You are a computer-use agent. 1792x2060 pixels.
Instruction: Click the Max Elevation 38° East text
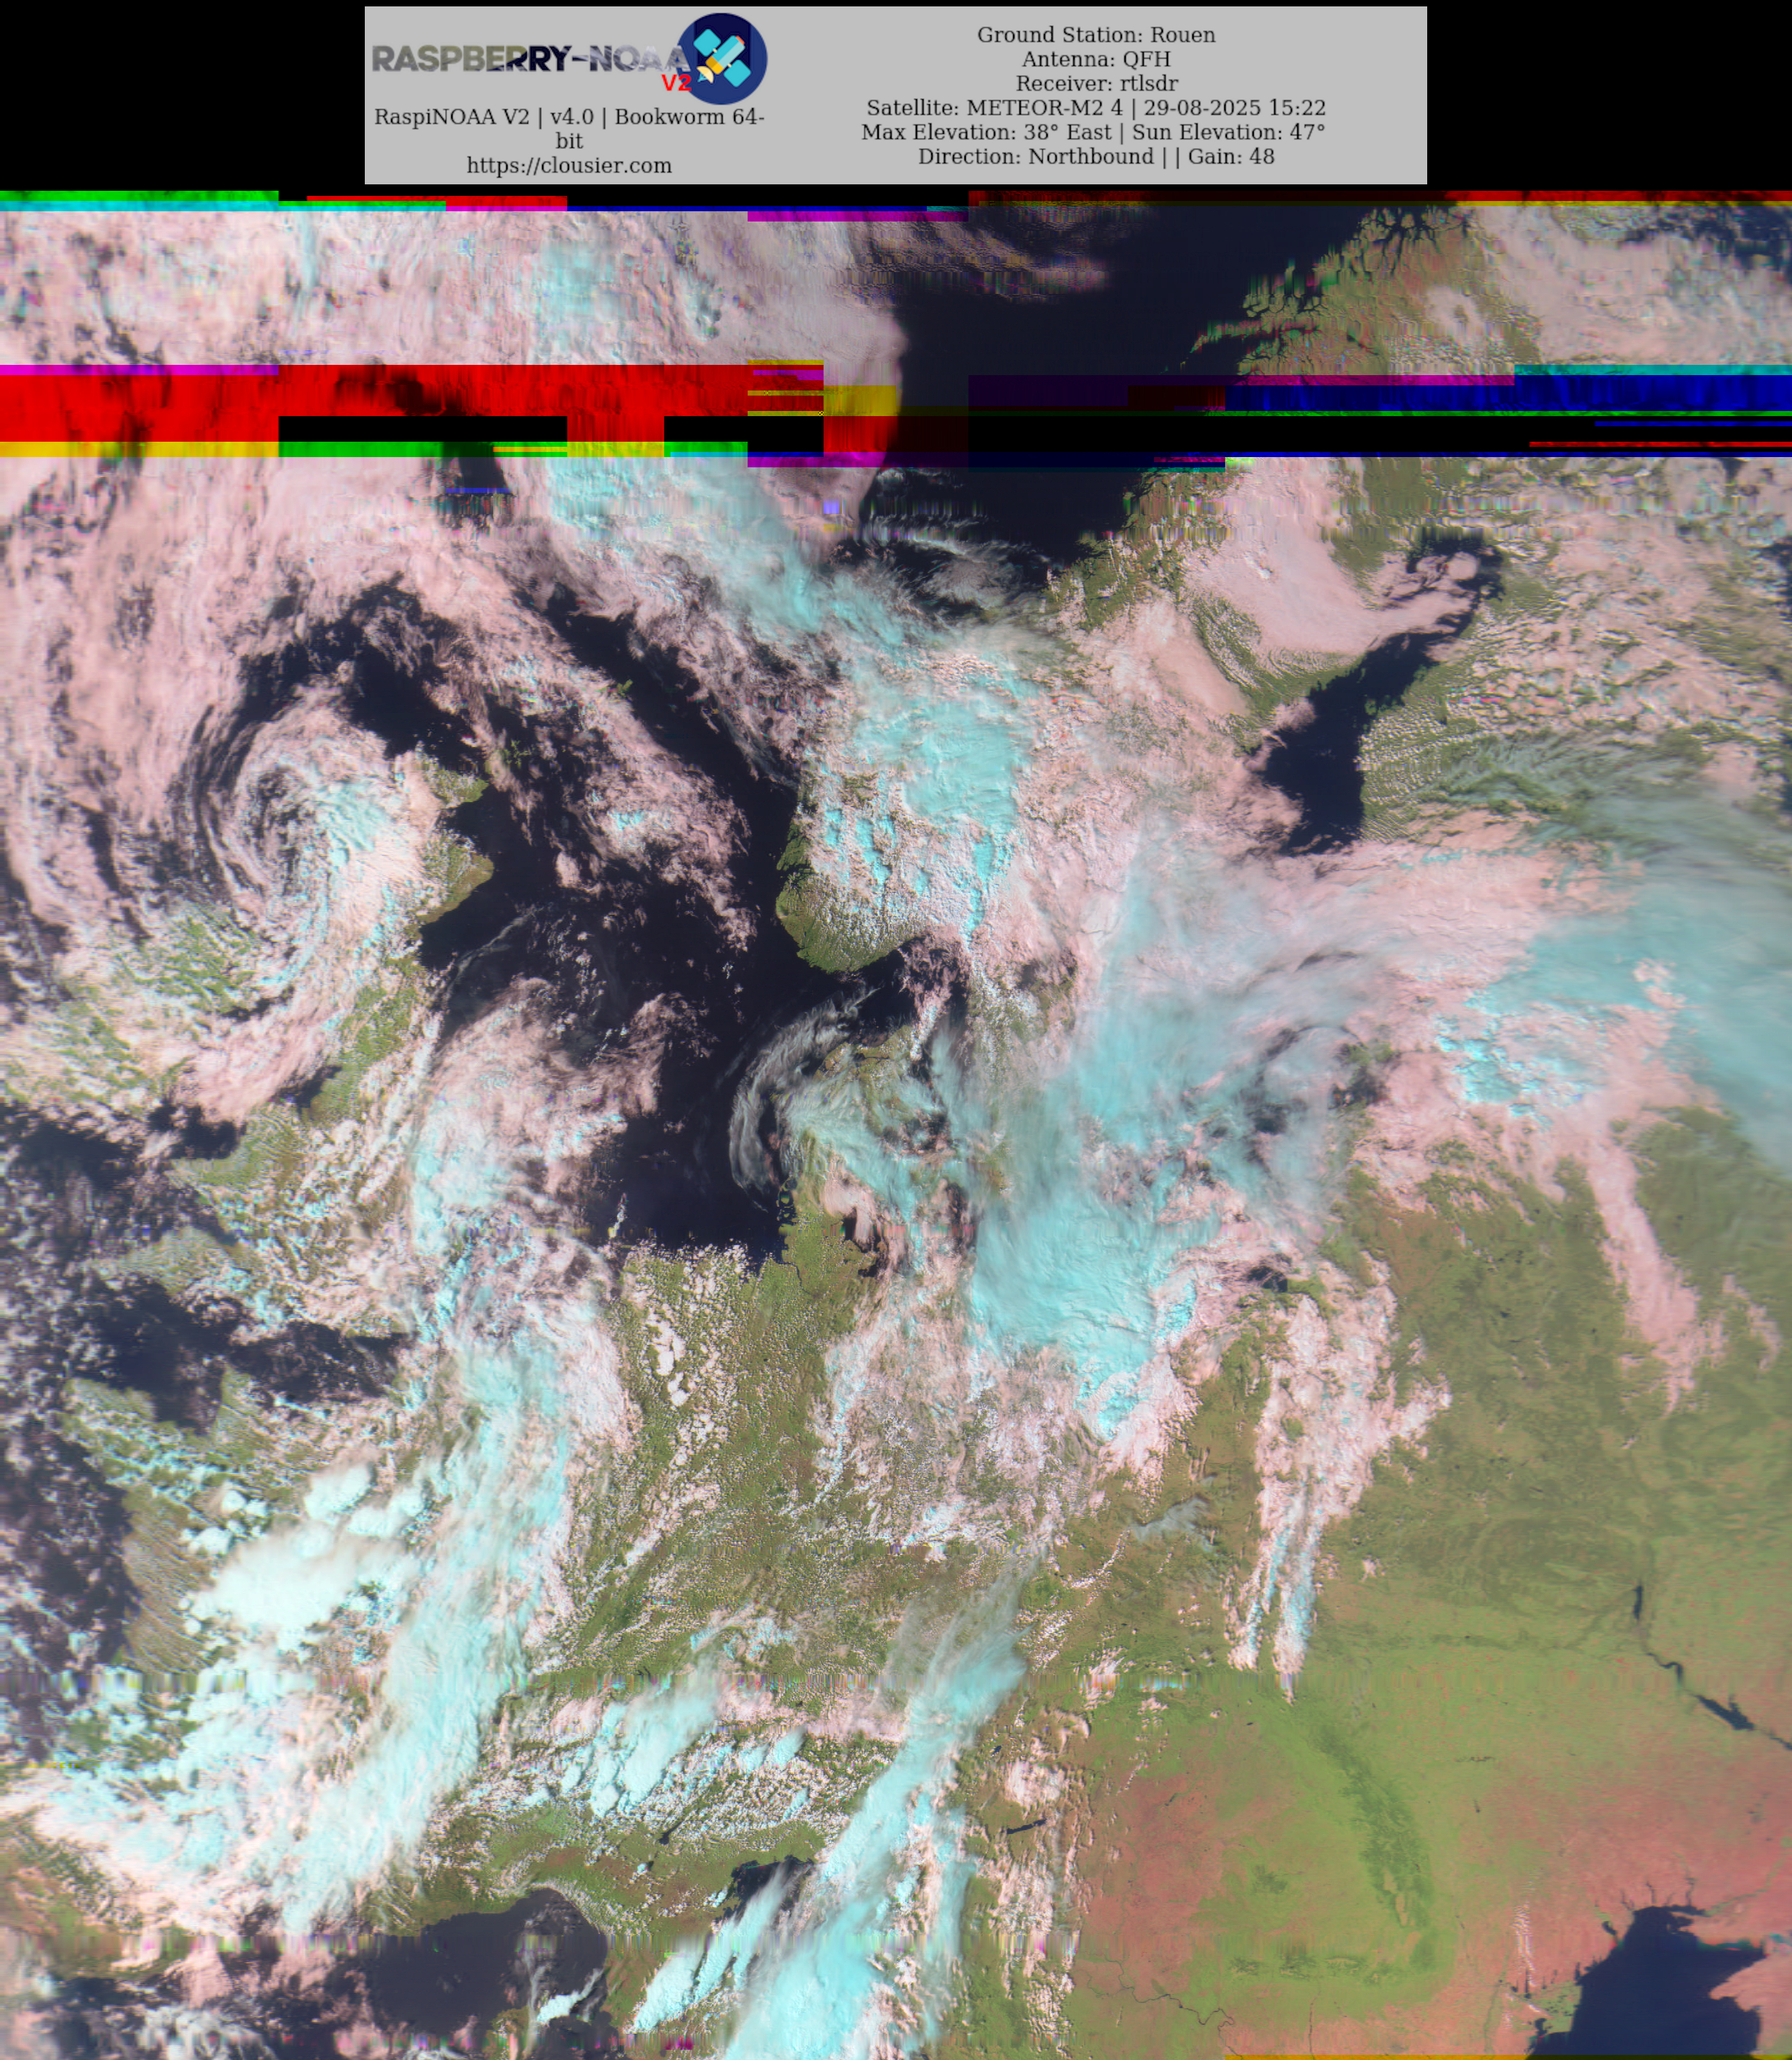[x=988, y=132]
